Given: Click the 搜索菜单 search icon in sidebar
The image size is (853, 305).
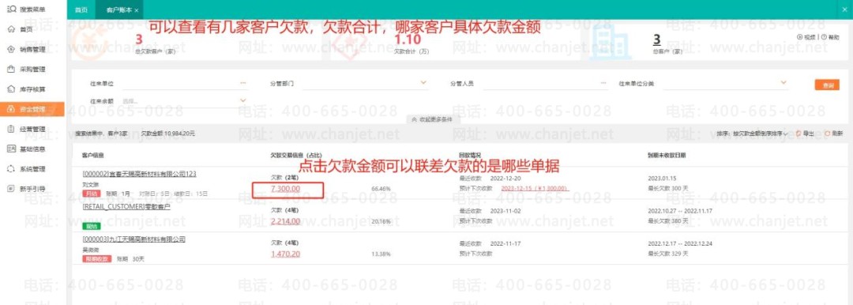Looking at the screenshot, I should [11, 9].
